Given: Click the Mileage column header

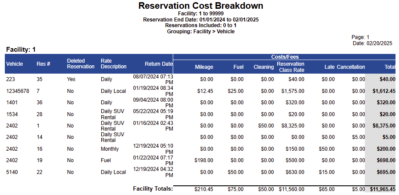Looking at the screenshot, I should (204, 67).
